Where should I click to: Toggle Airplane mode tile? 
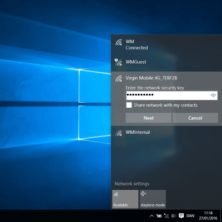pos(153,199)
